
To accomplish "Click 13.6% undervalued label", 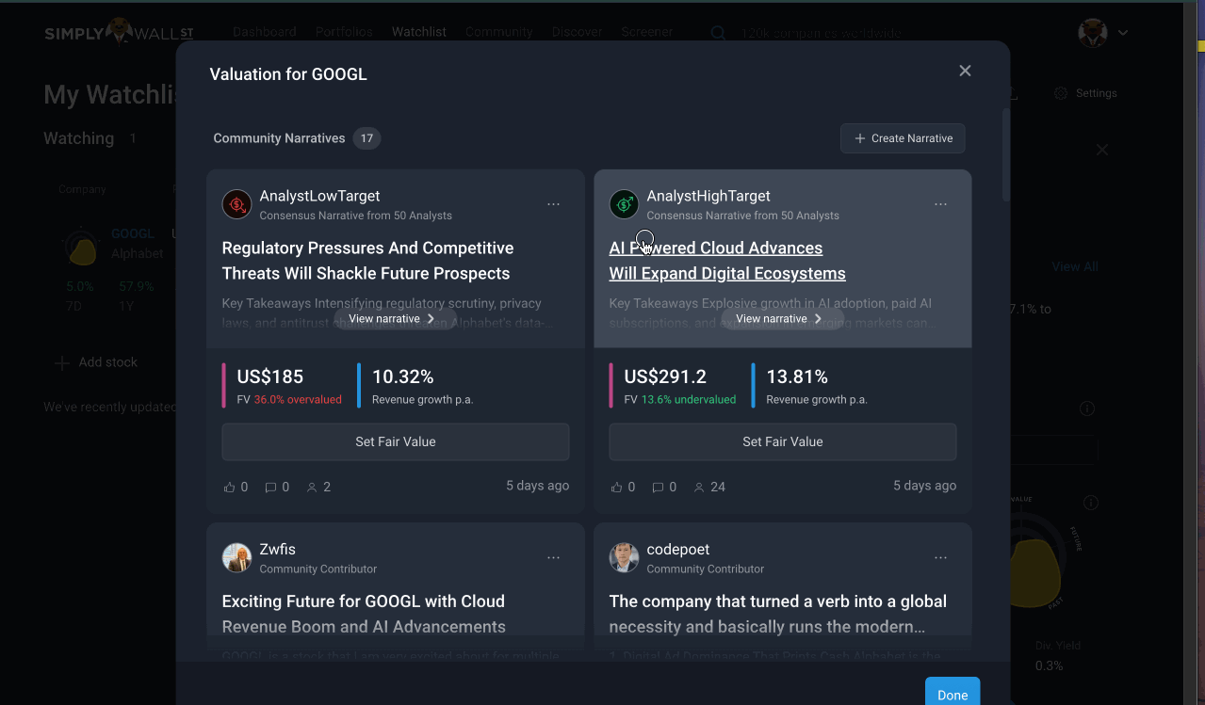I will pyautogui.click(x=689, y=399).
